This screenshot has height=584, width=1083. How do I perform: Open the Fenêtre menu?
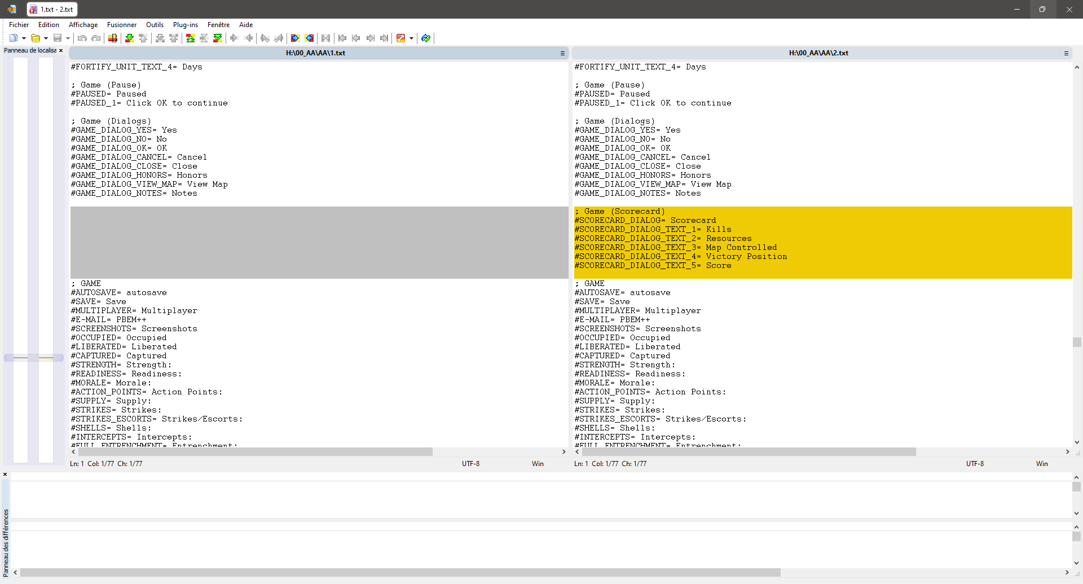[x=218, y=25]
